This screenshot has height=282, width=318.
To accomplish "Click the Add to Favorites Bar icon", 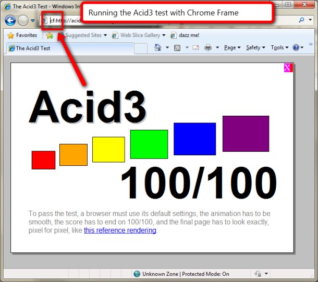I will click(x=50, y=35).
